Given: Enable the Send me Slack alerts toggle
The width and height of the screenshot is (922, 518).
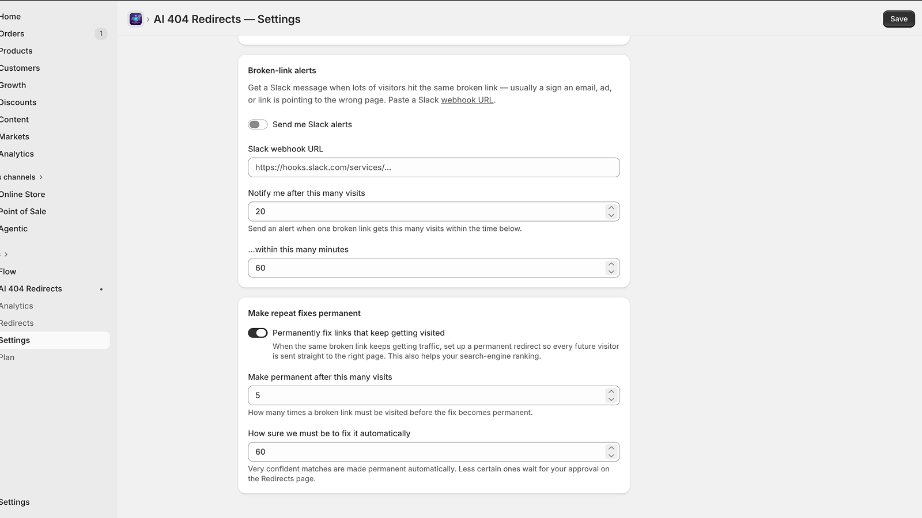Looking at the screenshot, I should (x=258, y=125).
